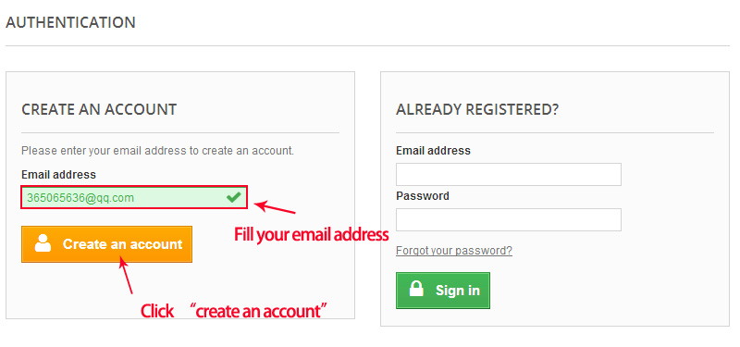740x347 pixels.
Task: Click the ALREADY REGISTERED? heading
Action: pos(477,109)
